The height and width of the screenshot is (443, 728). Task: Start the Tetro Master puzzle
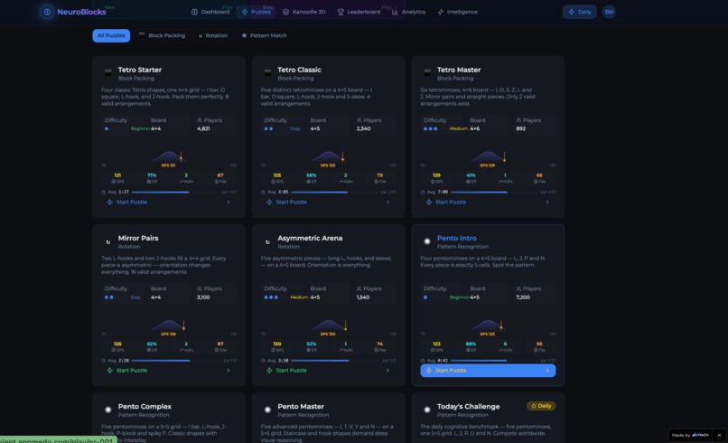click(x=488, y=203)
